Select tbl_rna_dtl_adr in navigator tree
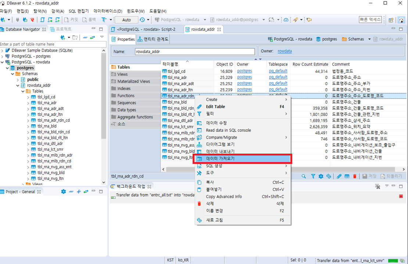The image size is (408, 264). 50,144
